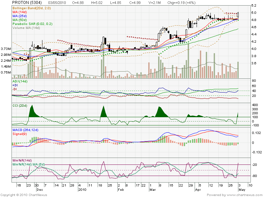Click the Wm%R(14d) indicator label

22,161
